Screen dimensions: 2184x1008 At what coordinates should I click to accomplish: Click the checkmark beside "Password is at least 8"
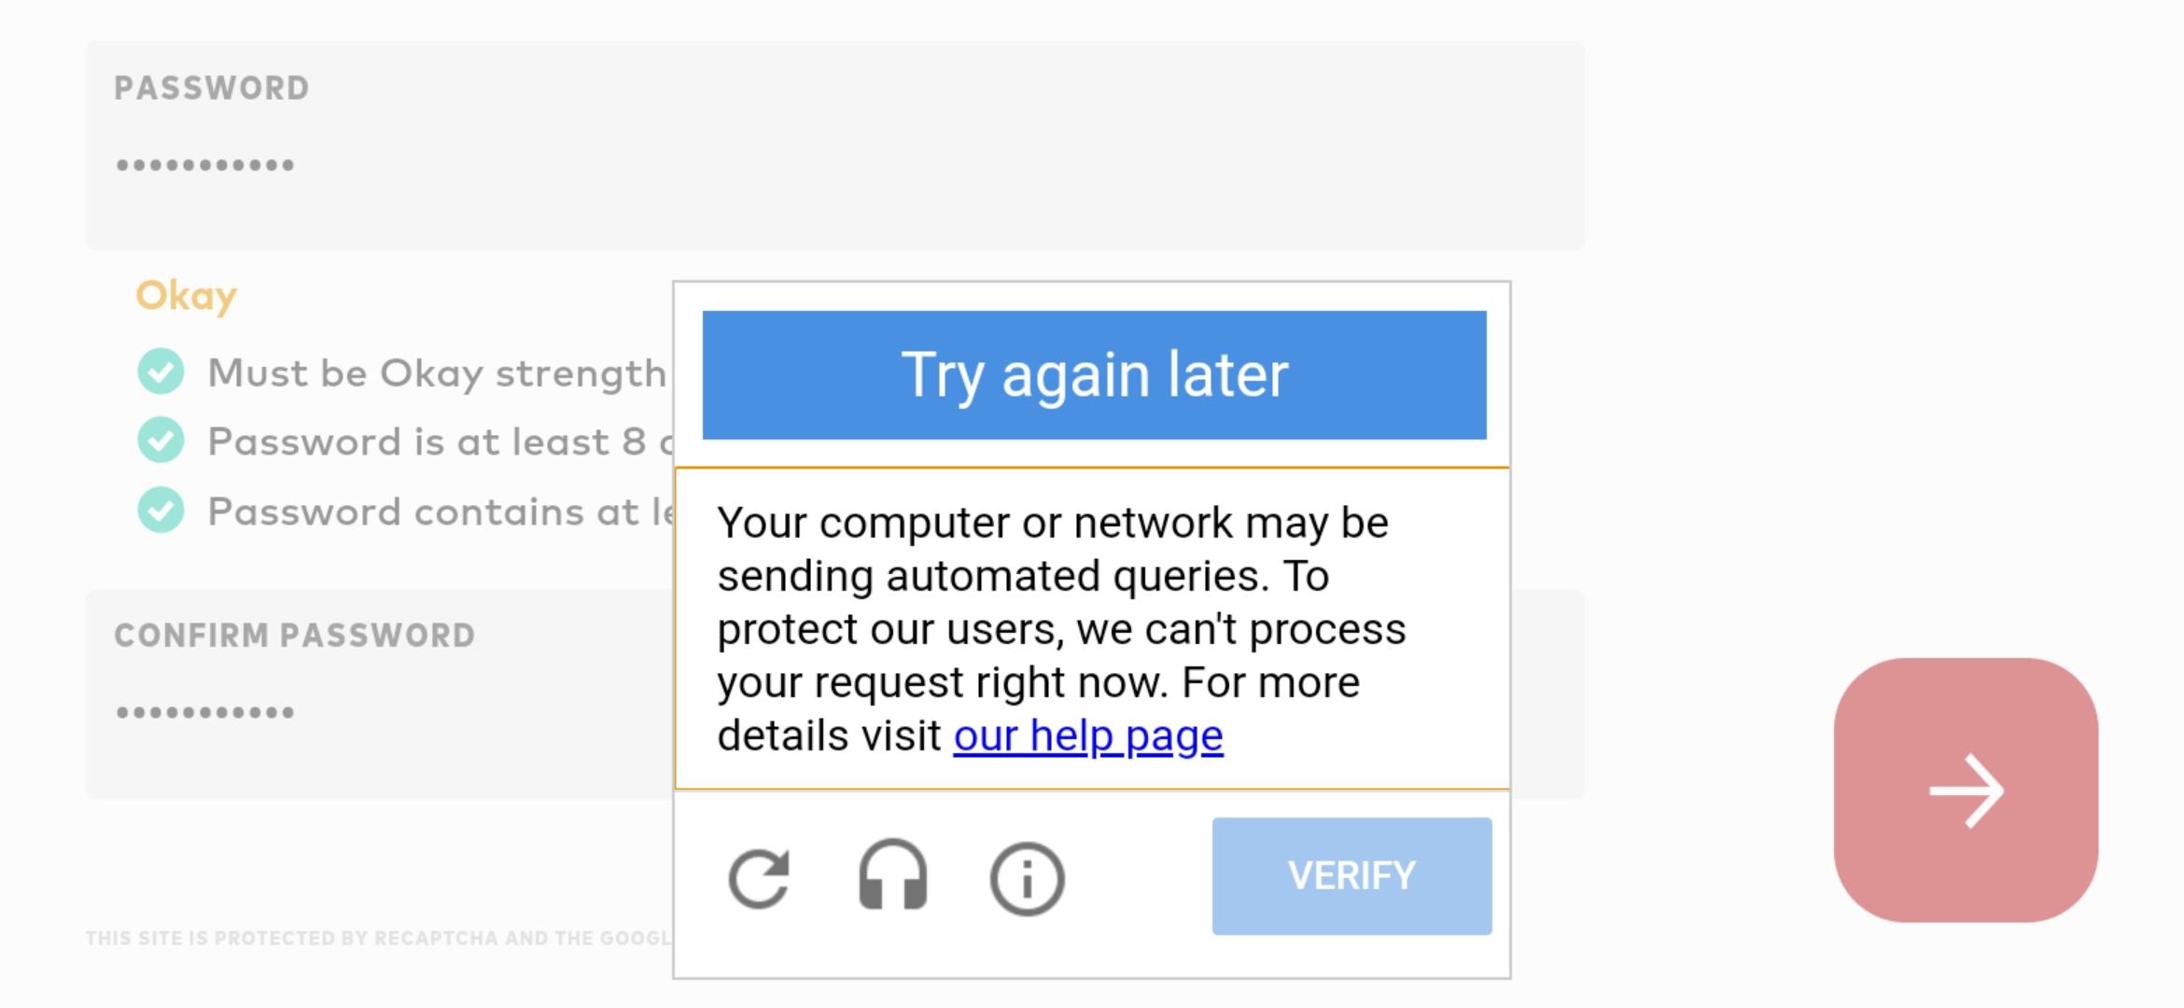161,441
